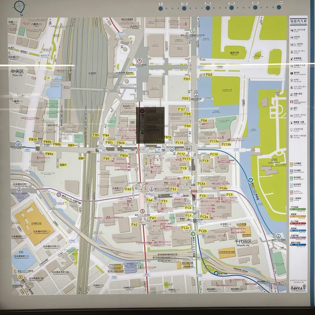Click the Police Box legend icon
The height and width of the screenshot is (315, 315).
pos(292,123)
